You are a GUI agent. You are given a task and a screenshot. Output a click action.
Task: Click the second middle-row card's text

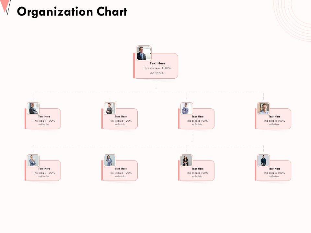tap(121, 120)
